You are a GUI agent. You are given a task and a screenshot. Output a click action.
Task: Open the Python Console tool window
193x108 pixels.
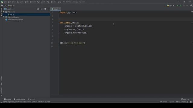(19, 99)
